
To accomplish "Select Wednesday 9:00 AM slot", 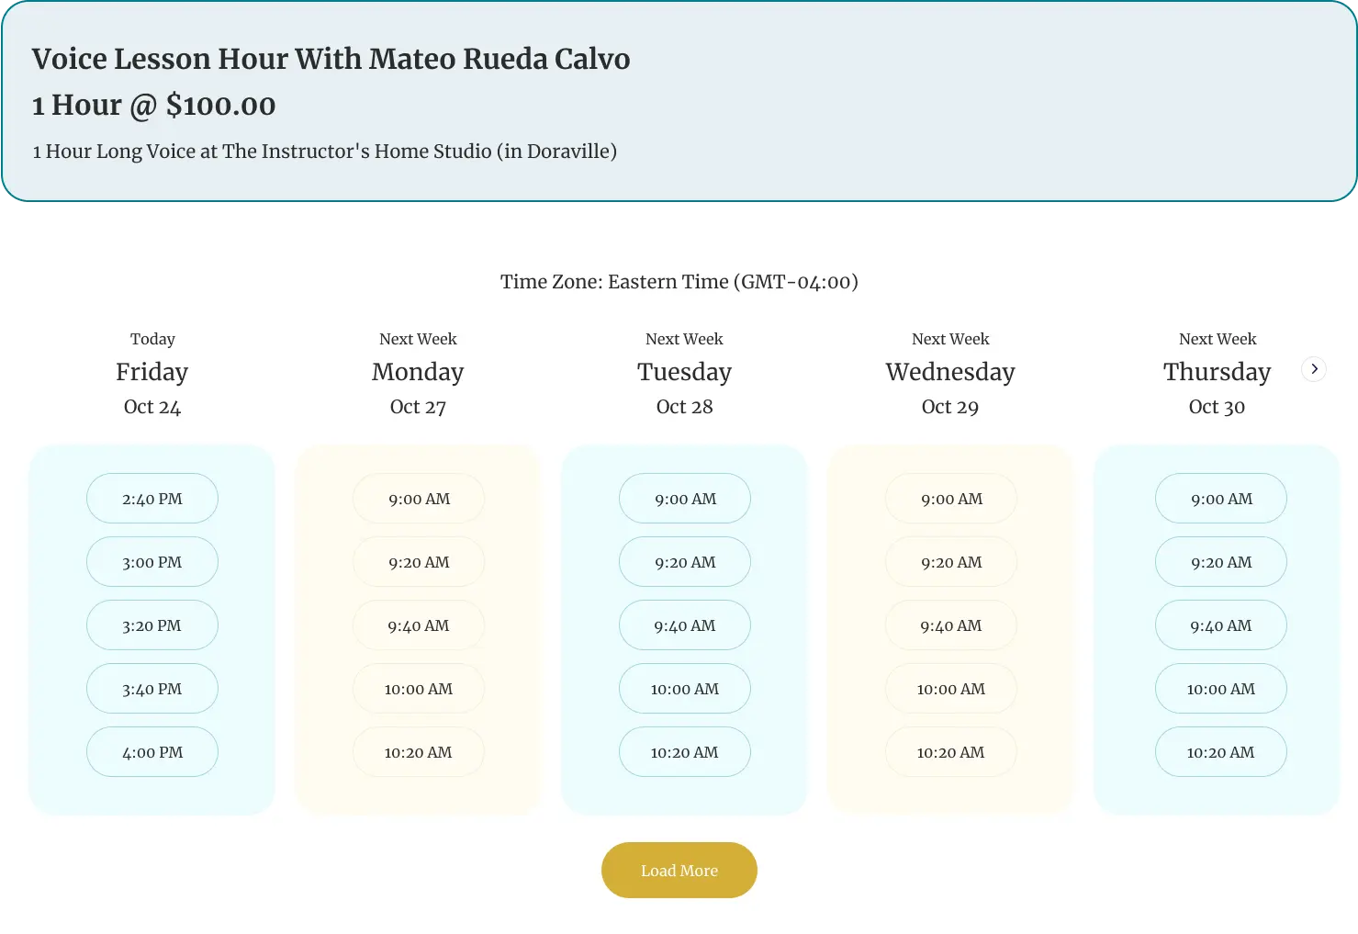I will pyautogui.click(x=951, y=499).
